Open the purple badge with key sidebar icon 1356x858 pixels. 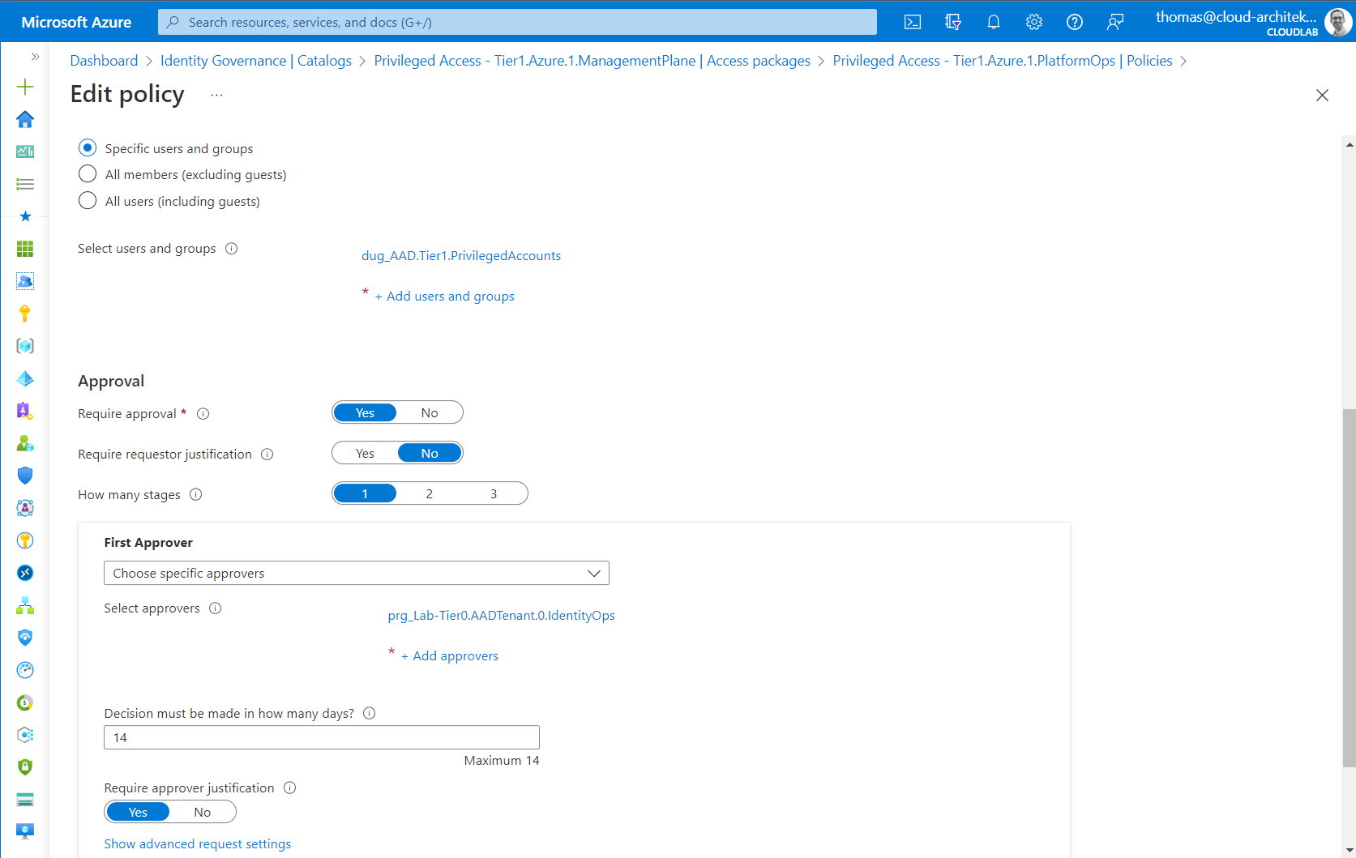[25, 411]
